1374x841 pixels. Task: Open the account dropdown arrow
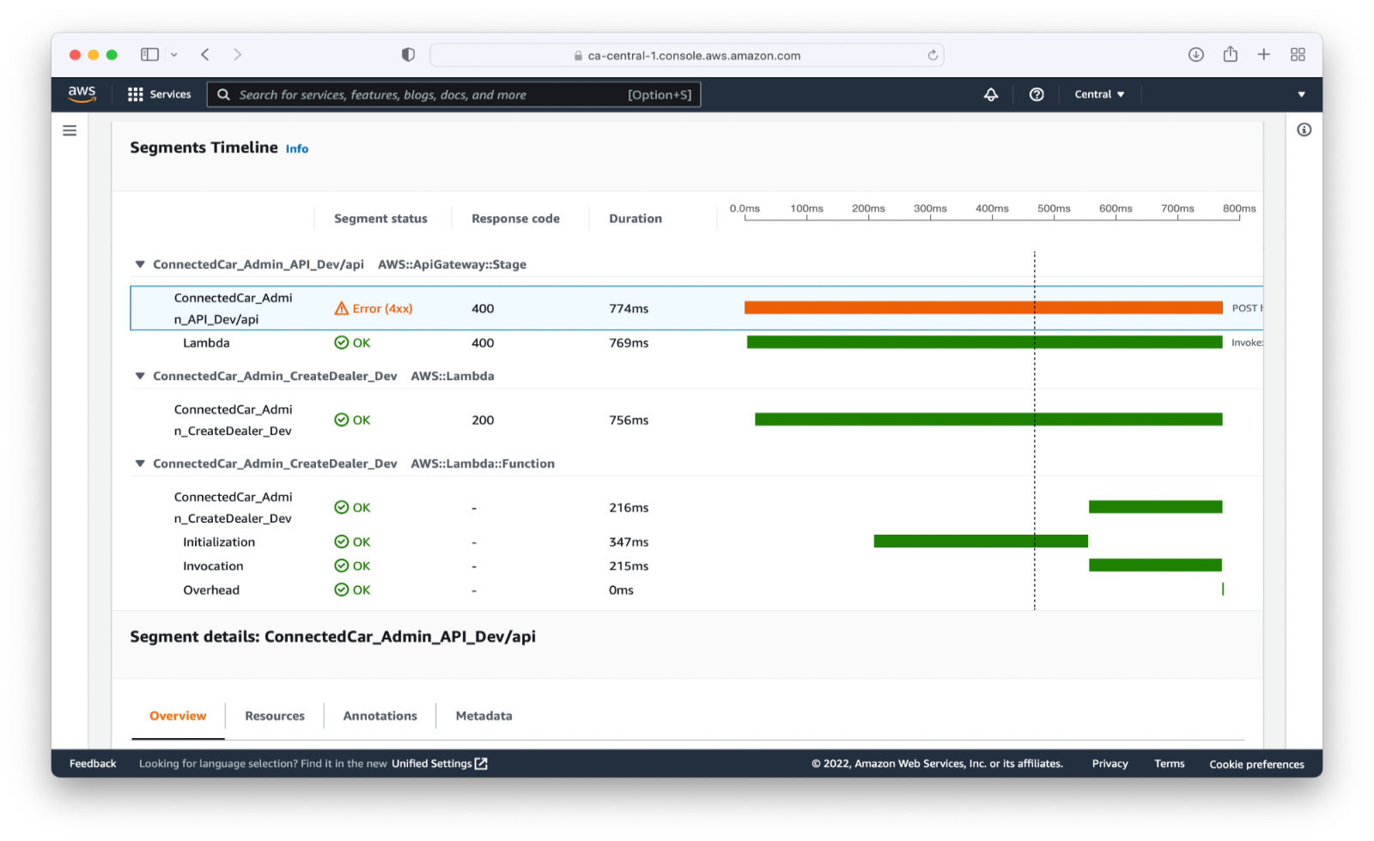click(x=1301, y=94)
